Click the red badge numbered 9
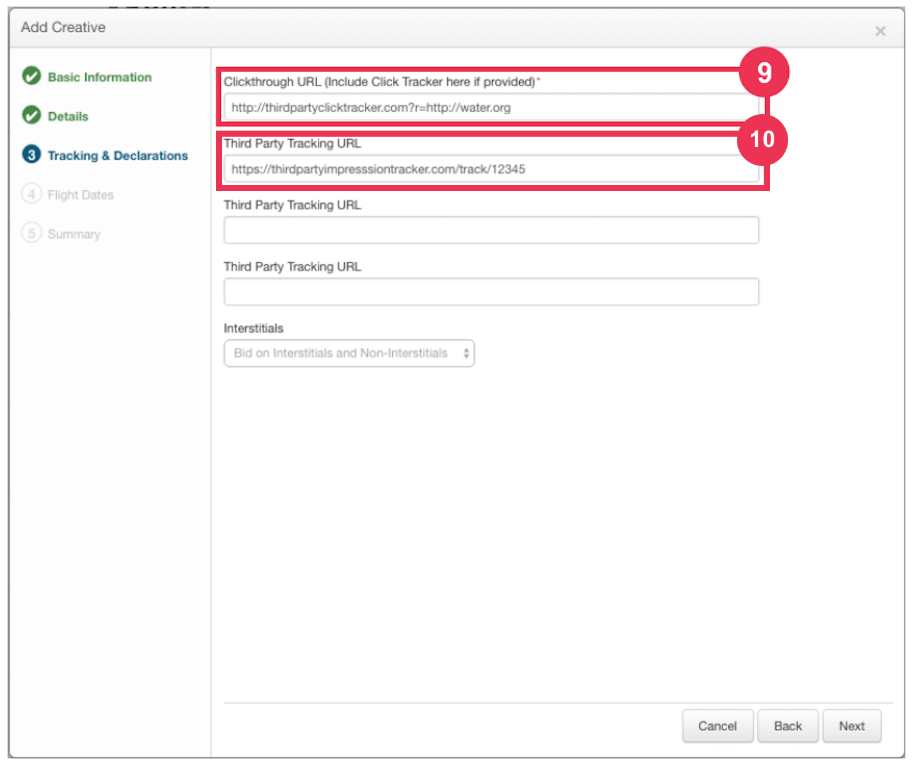The width and height of the screenshot is (915, 767). click(x=764, y=73)
